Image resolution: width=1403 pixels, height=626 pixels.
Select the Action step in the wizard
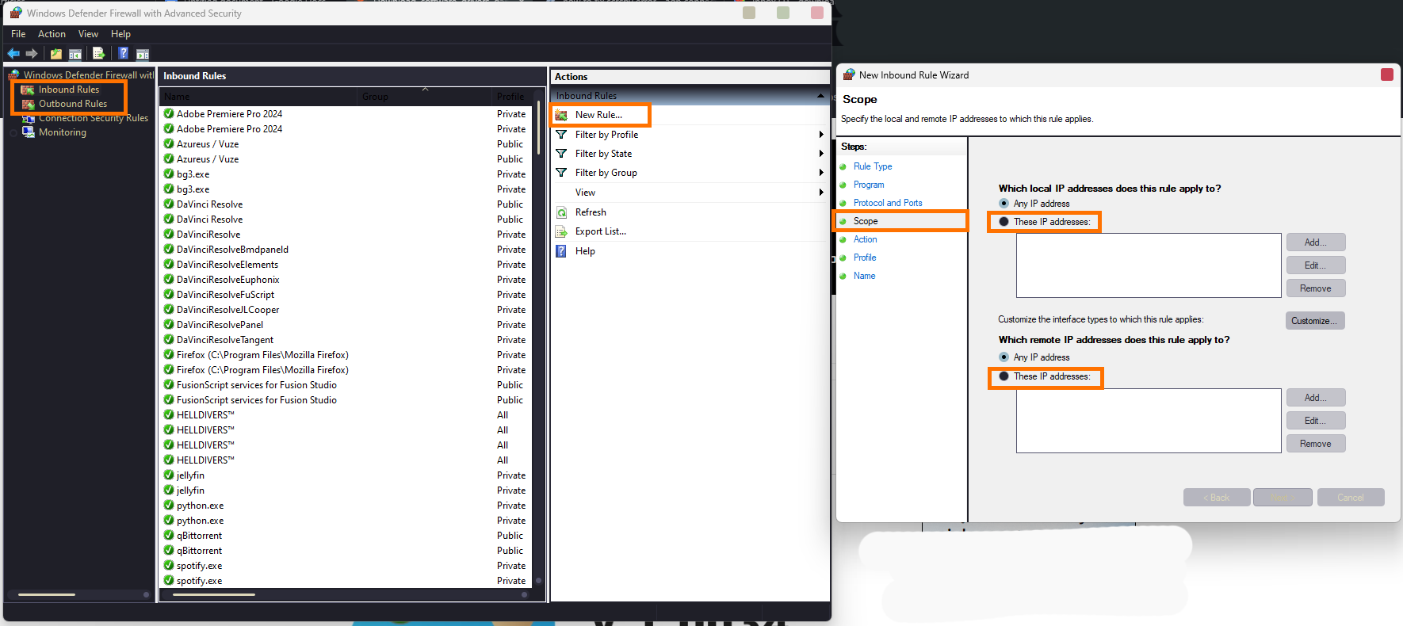click(865, 239)
